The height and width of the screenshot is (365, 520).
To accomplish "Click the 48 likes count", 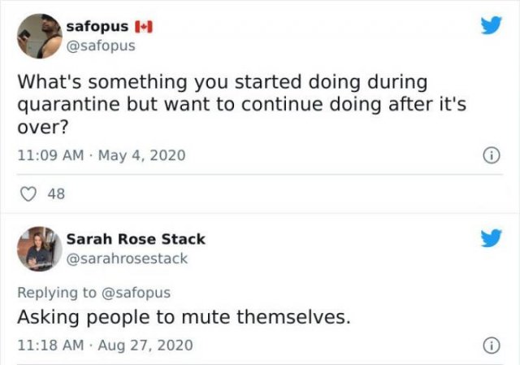I will [x=56, y=193].
